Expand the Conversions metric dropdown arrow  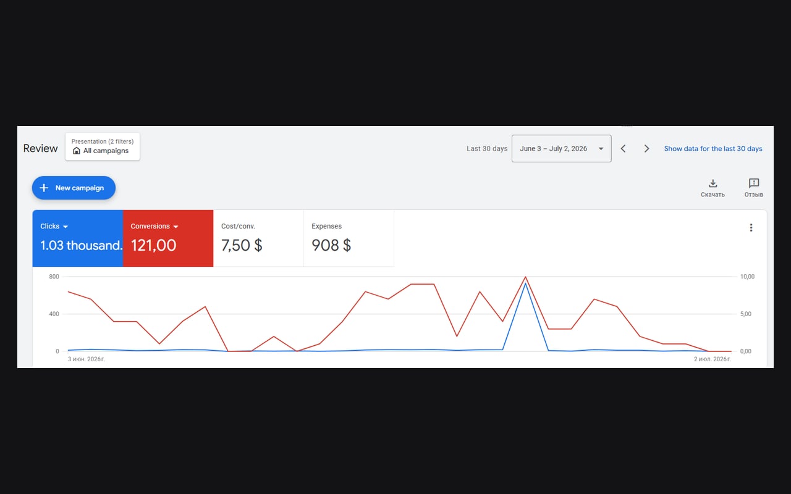coord(176,227)
